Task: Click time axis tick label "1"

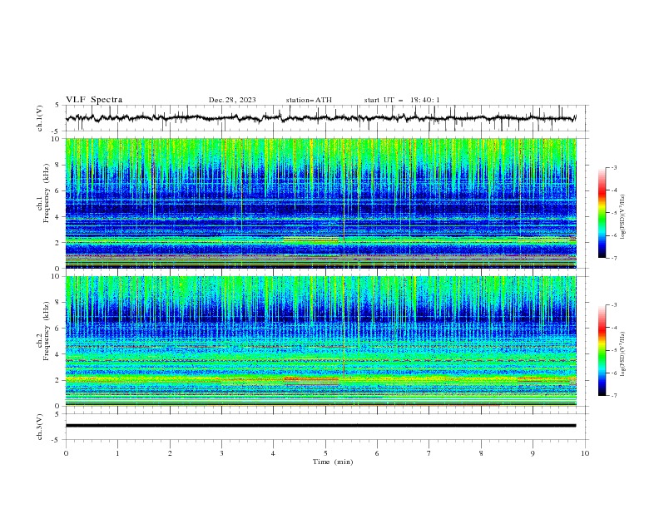Action: [x=117, y=453]
